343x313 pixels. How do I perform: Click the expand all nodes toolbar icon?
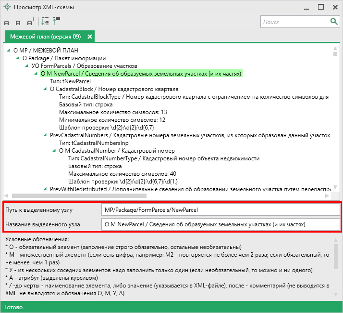click(x=45, y=22)
